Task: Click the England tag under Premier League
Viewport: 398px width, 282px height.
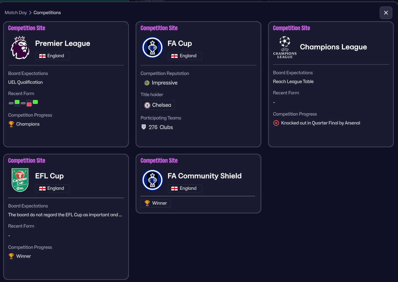Action: pos(52,56)
